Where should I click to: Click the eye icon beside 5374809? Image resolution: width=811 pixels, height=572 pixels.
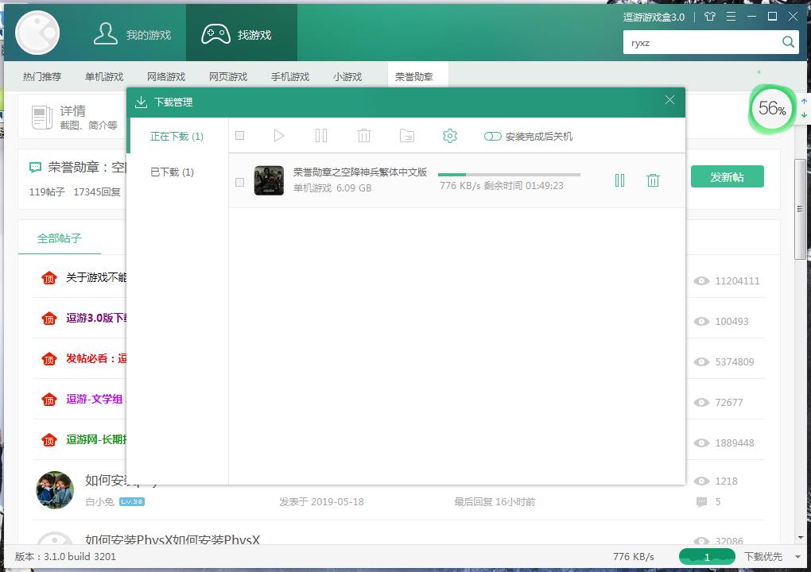(x=701, y=361)
